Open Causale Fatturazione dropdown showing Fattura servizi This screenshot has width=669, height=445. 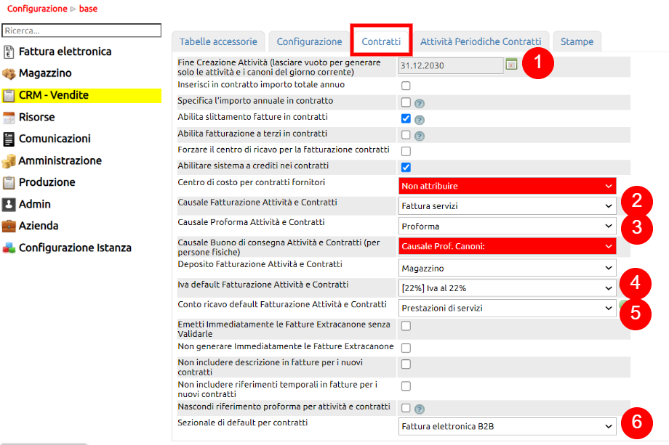508,206
